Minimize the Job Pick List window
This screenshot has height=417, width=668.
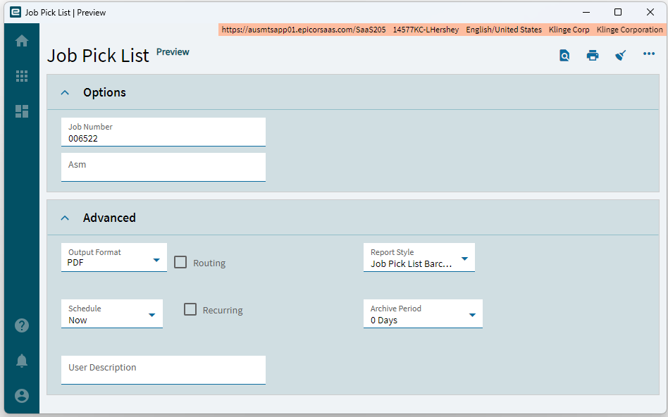[x=586, y=12]
